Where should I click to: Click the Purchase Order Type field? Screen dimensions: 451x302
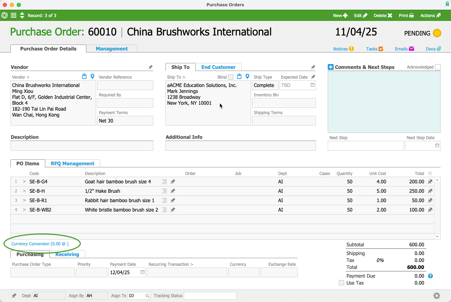click(42, 272)
